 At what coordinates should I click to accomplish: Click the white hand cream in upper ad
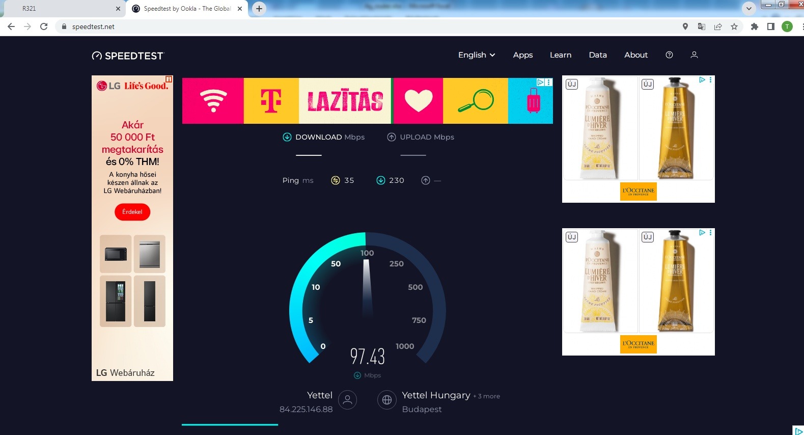pos(601,128)
